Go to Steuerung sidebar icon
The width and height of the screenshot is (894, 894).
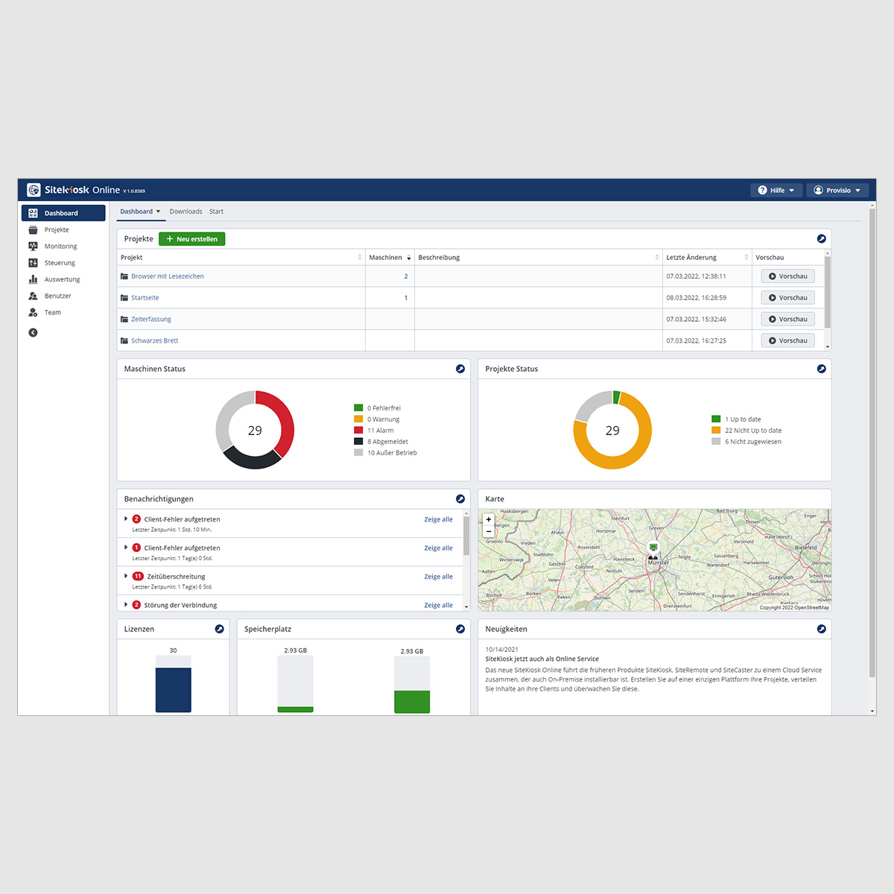tap(33, 263)
